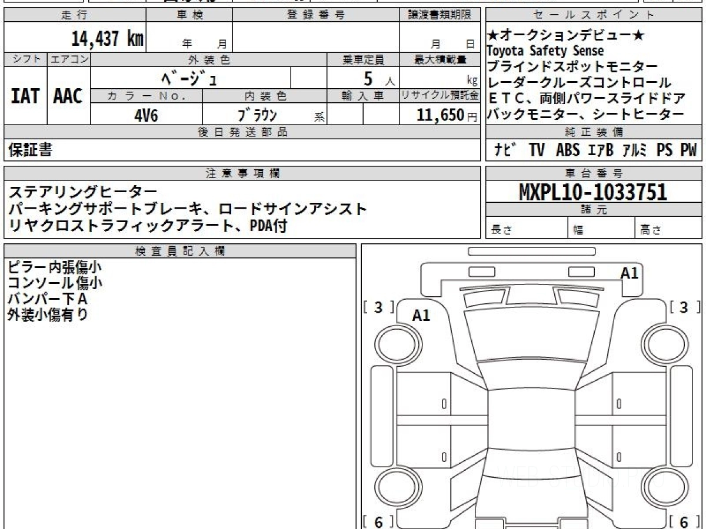
Task: Click the 外装色 header cell
Action: pos(209,59)
